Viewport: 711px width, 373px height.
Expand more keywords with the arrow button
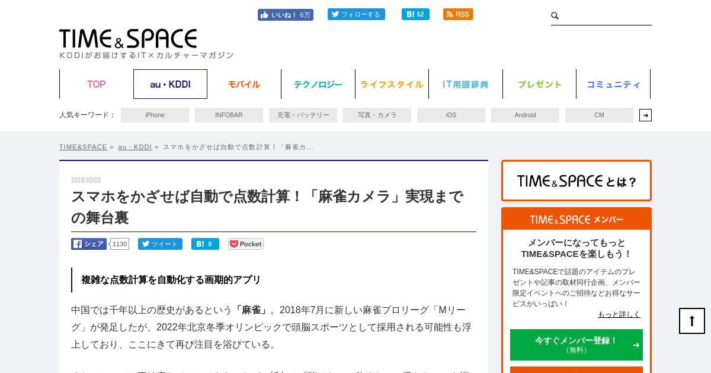645,115
